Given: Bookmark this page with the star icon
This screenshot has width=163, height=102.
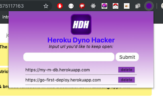Looking at the screenshot, I should coord(46,6).
